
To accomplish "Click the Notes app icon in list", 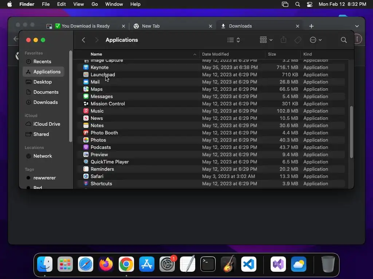I will point(86,125).
